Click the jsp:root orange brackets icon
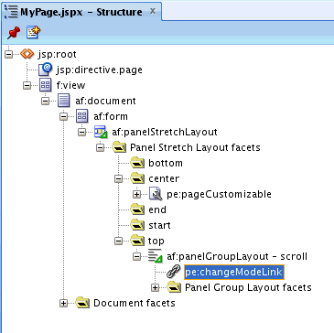The width and height of the screenshot is (334, 333). (x=27, y=54)
